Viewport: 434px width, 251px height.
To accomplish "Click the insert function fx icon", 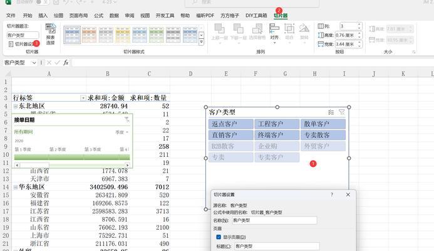I will point(66,63).
